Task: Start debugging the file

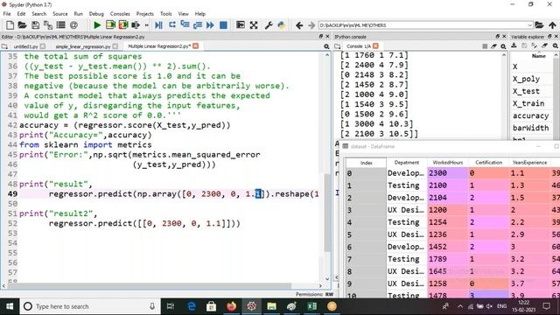Action: [x=158, y=25]
